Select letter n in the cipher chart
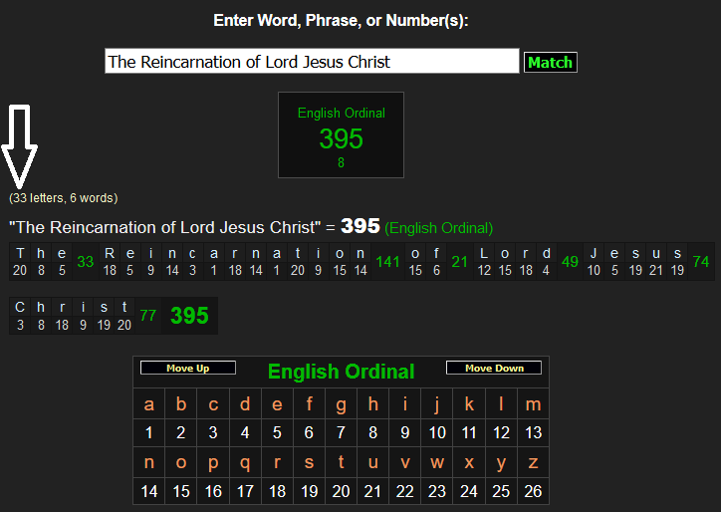 [149, 463]
